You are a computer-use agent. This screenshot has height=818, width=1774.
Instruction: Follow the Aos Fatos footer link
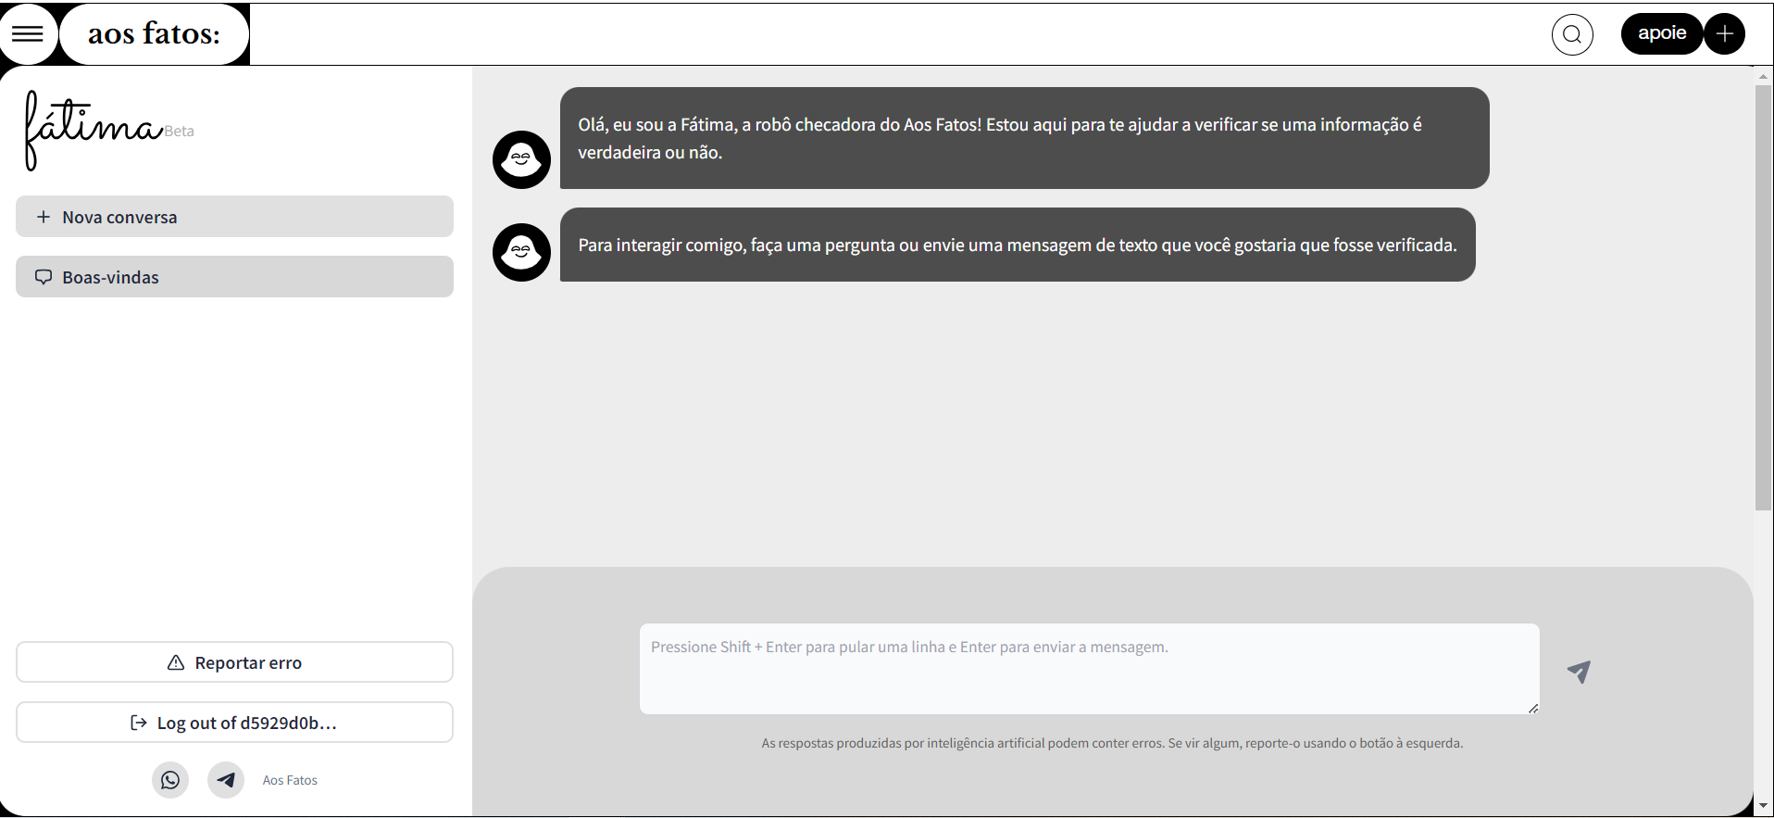[290, 780]
